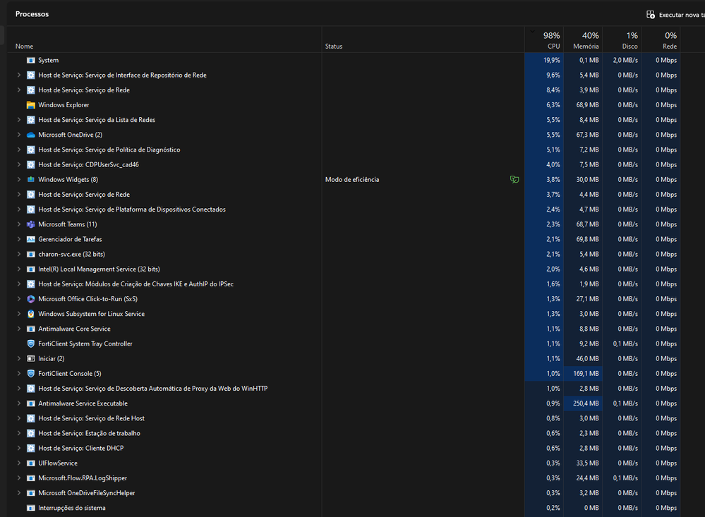Click the 9,6% CPU value

click(x=553, y=75)
